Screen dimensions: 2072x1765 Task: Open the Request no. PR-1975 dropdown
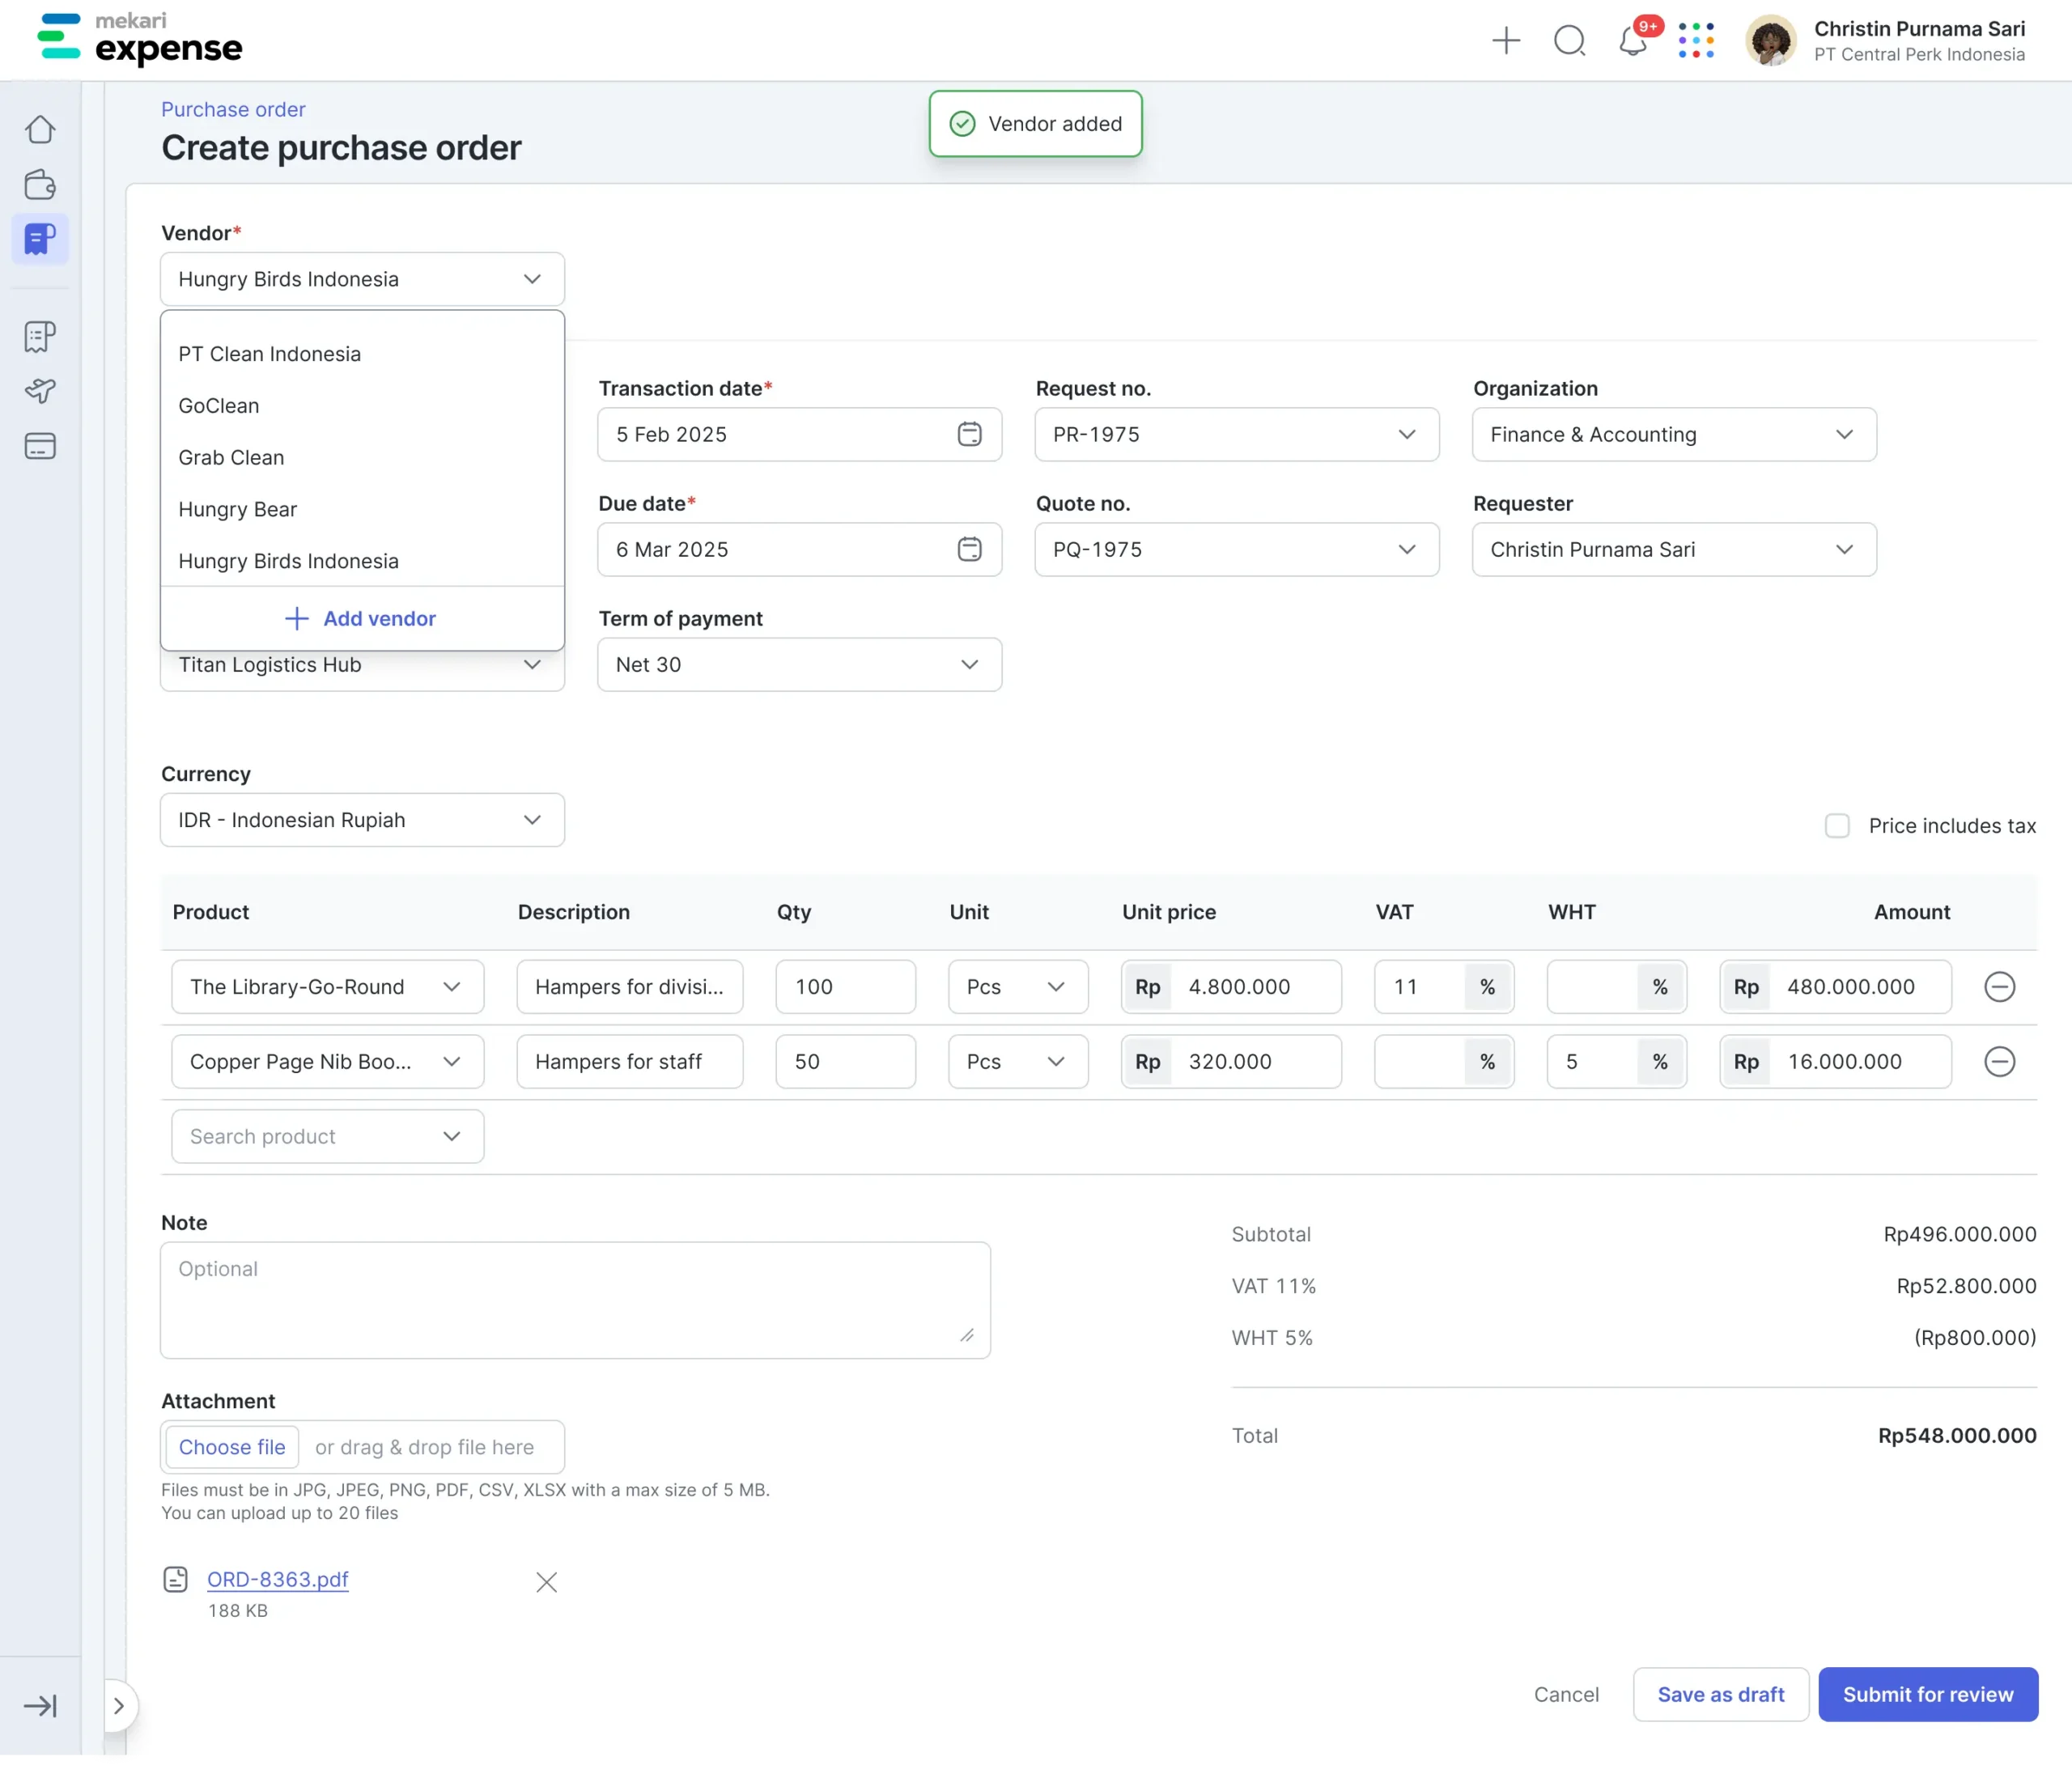[x=1237, y=434]
